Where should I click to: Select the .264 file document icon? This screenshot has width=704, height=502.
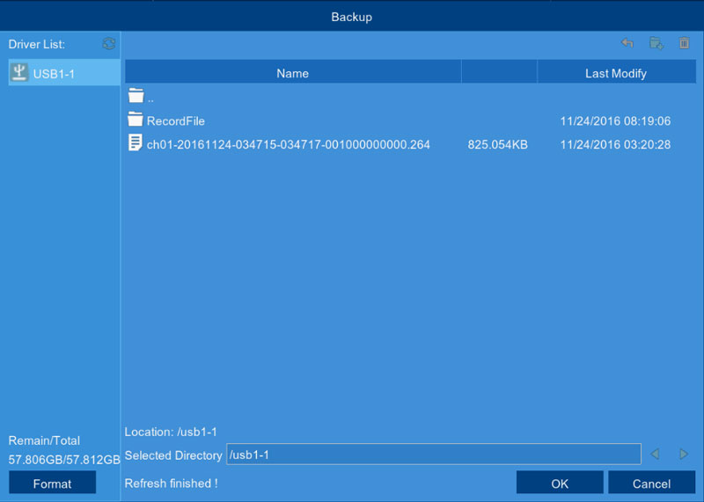(136, 142)
